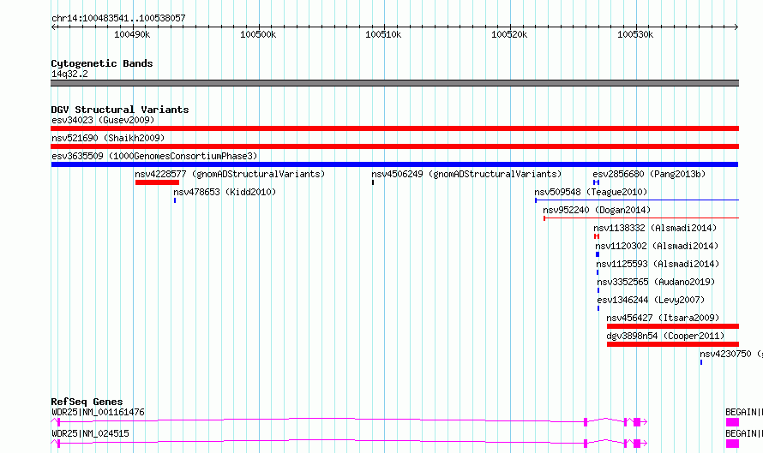Select the red nsv952240 variant line
763x453 pixels.
coord(641,218)
